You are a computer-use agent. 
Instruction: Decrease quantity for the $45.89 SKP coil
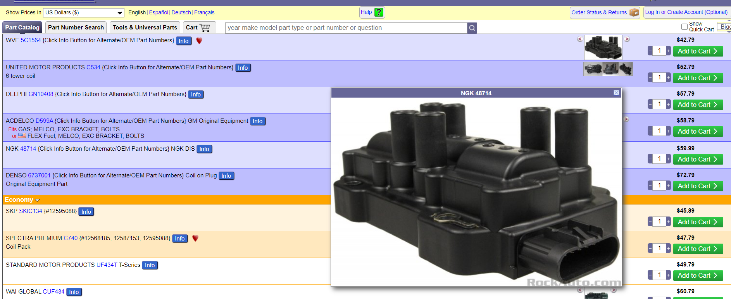point(650,222)
